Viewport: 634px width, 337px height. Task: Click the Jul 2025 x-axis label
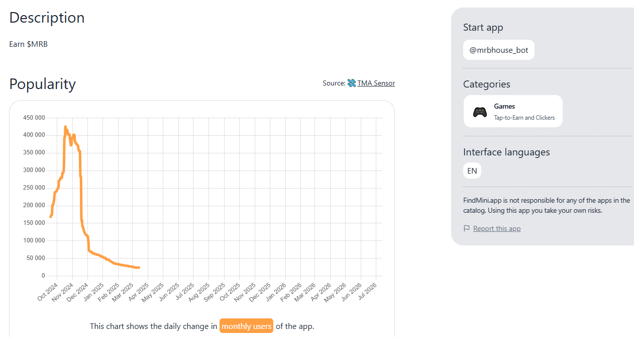tap(185, 292)
